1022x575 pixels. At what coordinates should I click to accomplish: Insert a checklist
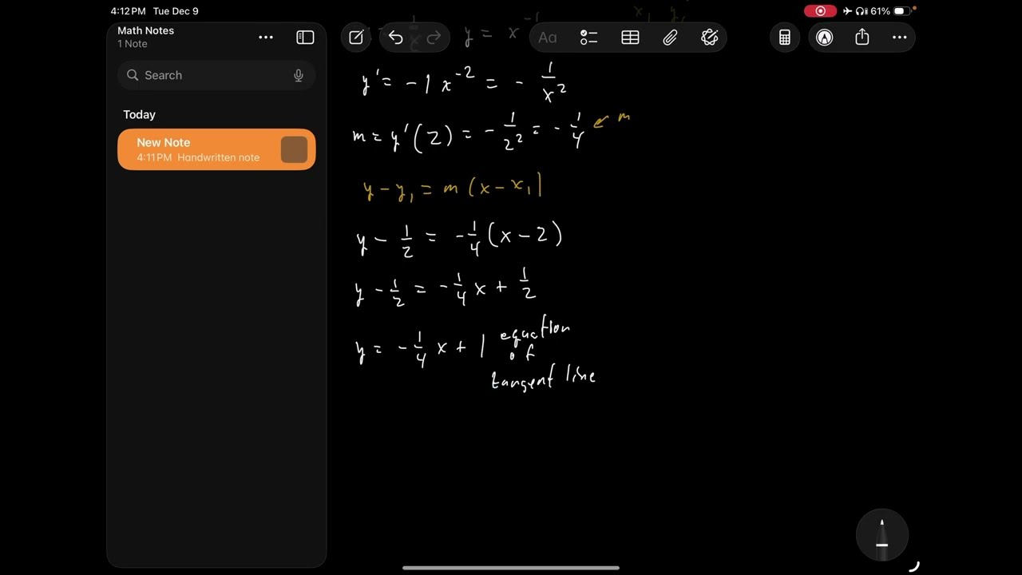[x=589, y=38]
